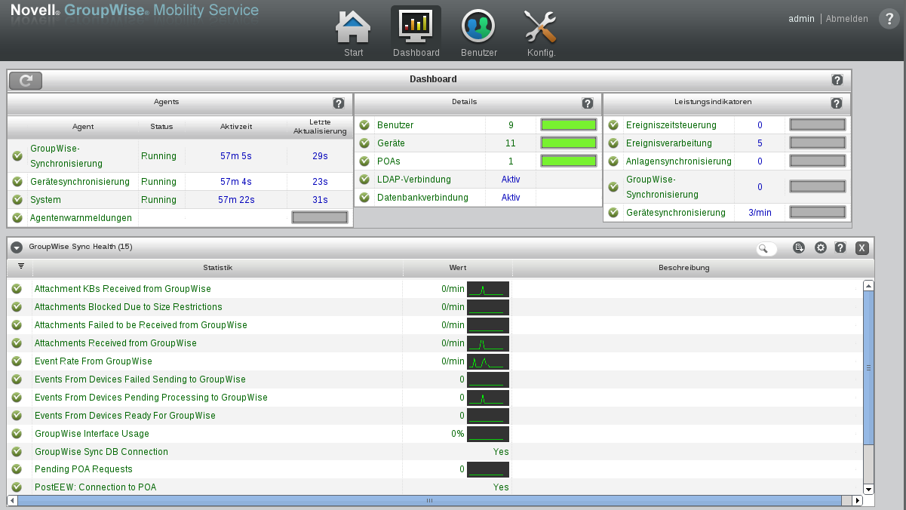The height and width of the screenshot is (510, 906).
Task: Open POAs in the Details panel
Action: pyautogui.click(x=389, y=161)
